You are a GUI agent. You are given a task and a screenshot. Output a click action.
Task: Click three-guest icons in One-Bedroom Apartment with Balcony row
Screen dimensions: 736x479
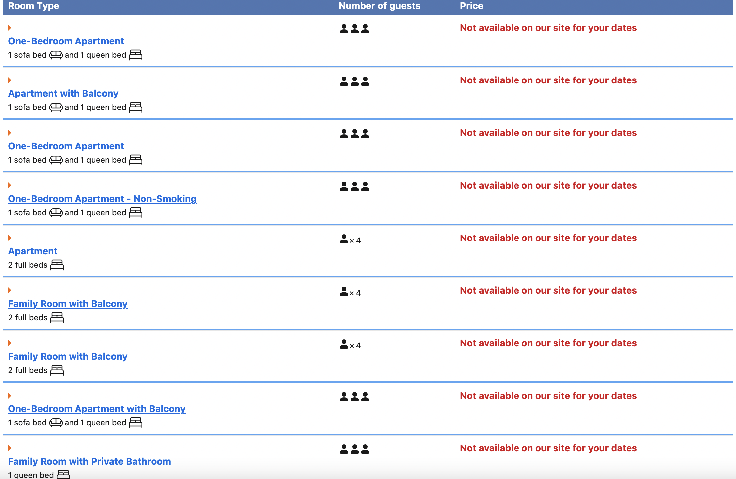coord(355,397)
